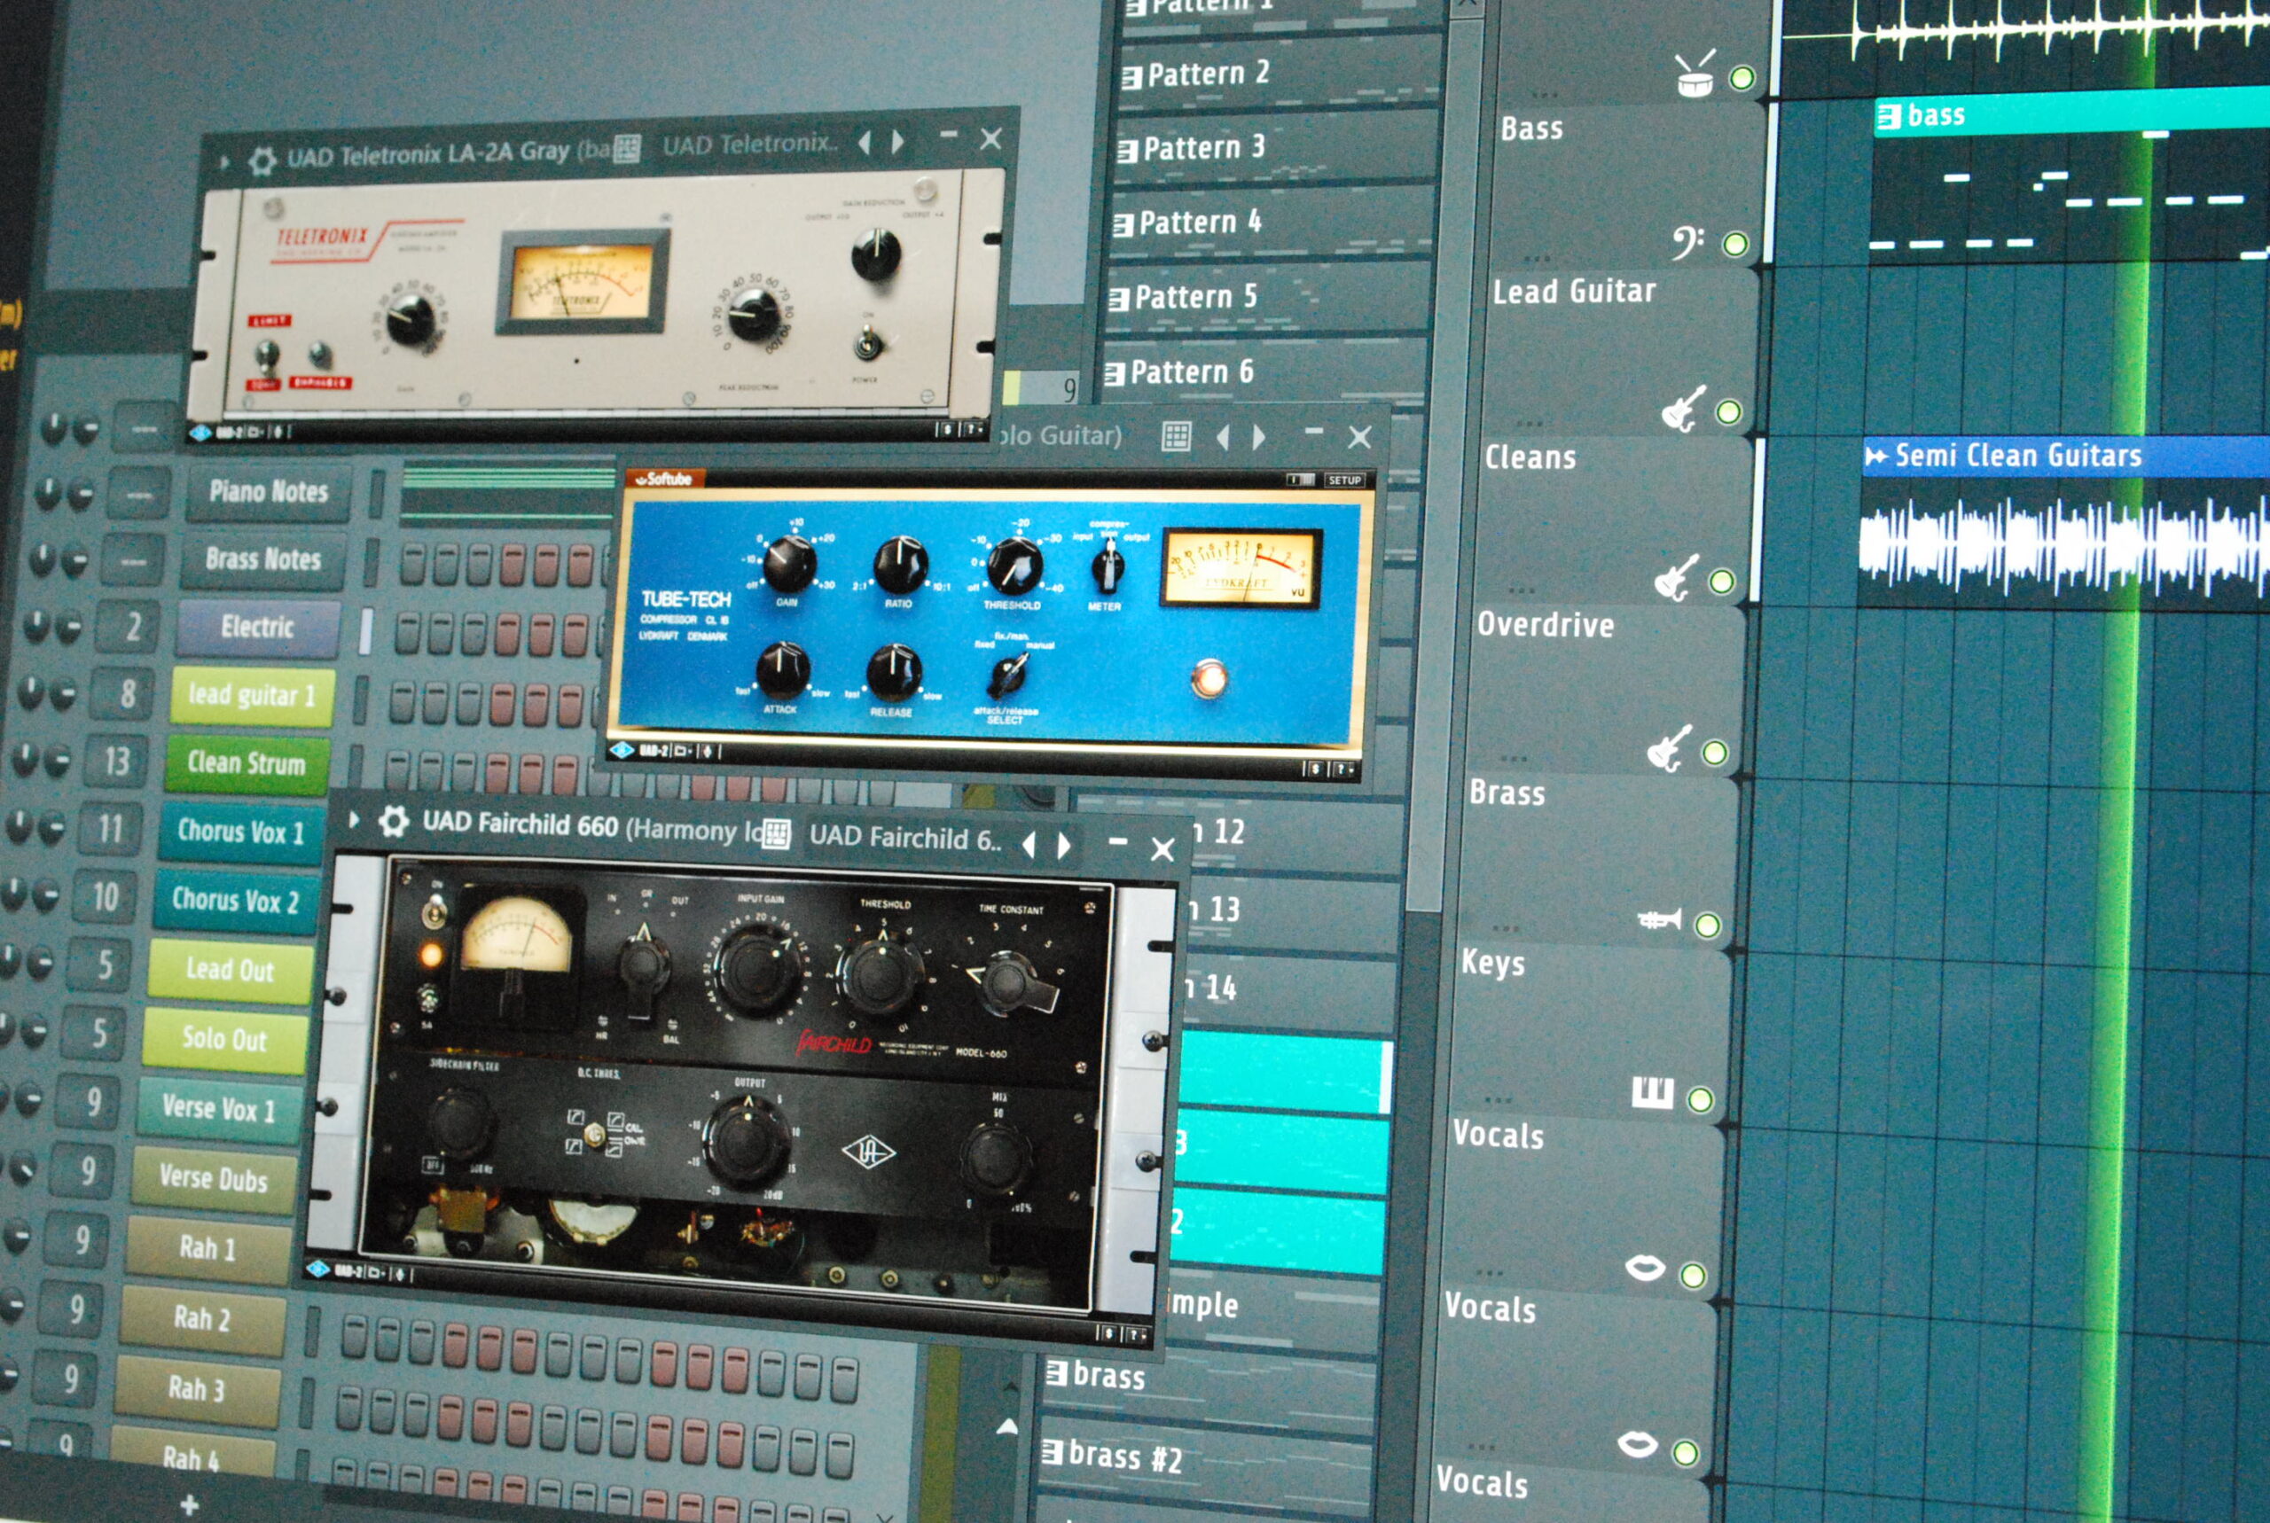This screenshot has width=2270, height=1523.
Task: Click keyboard icon on Keys track
Action: coord(1652,1093)
